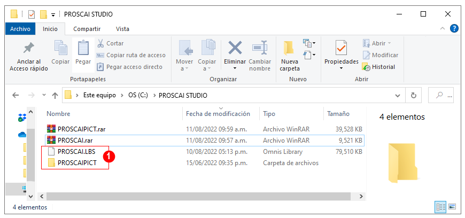
Task: Click the 15/06/2022 09:35 p.m. date
Action: [216, 163]
